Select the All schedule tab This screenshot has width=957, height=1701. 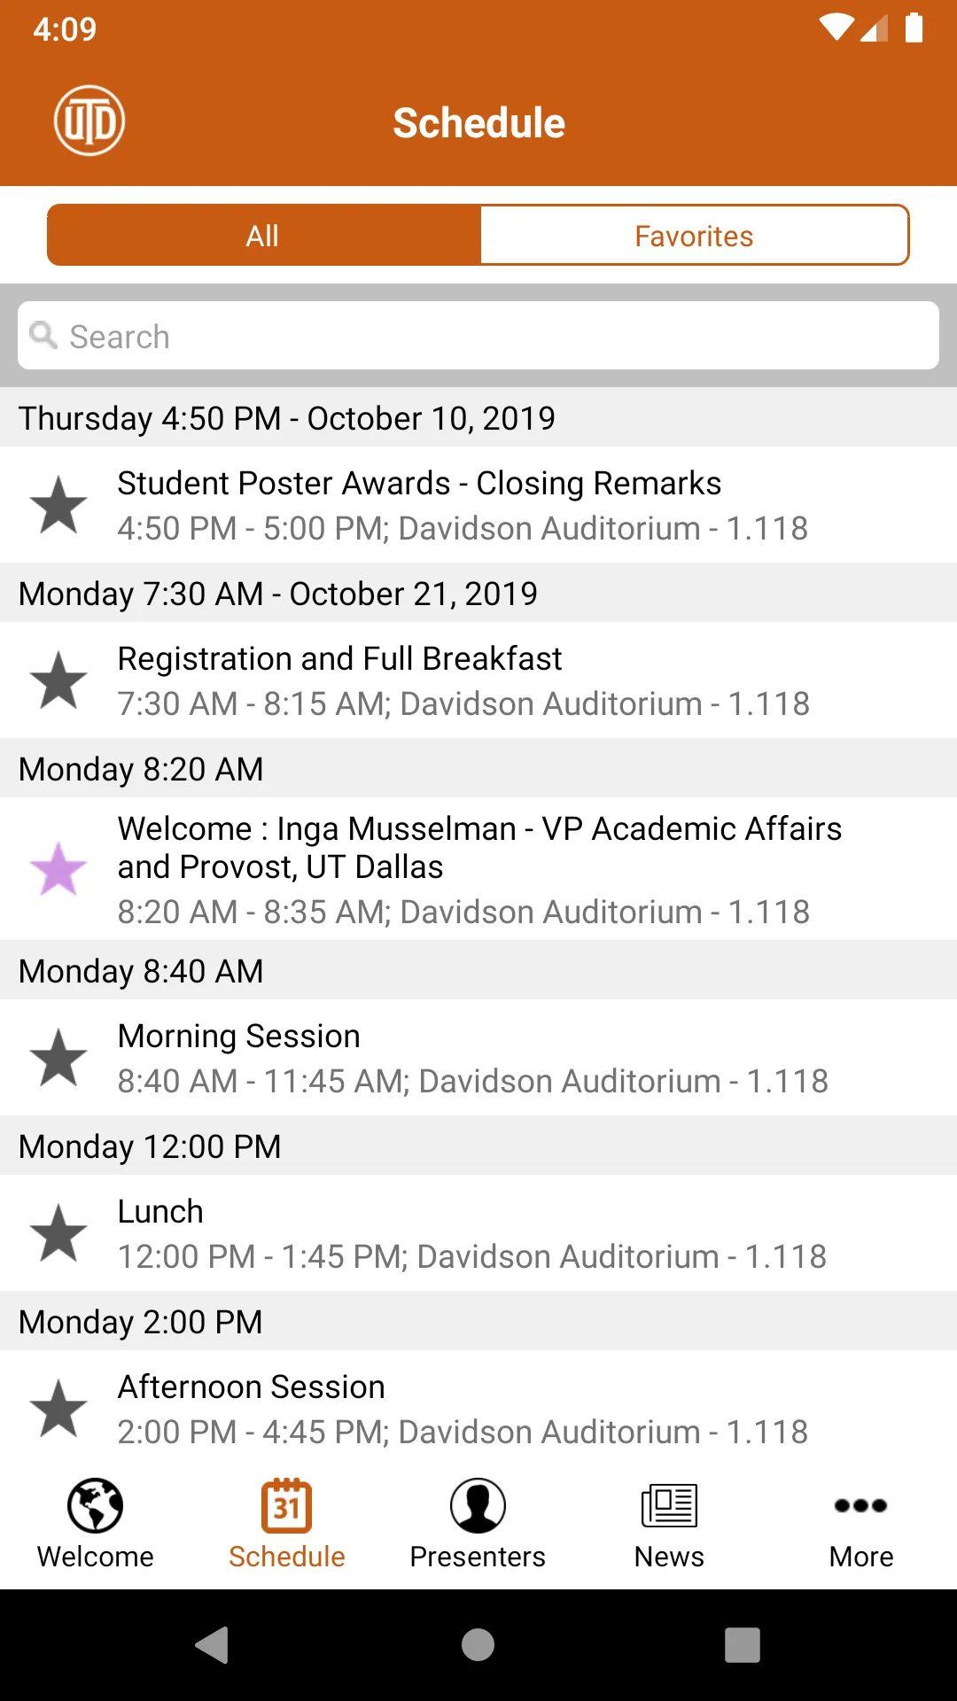[x=263, y=236]
